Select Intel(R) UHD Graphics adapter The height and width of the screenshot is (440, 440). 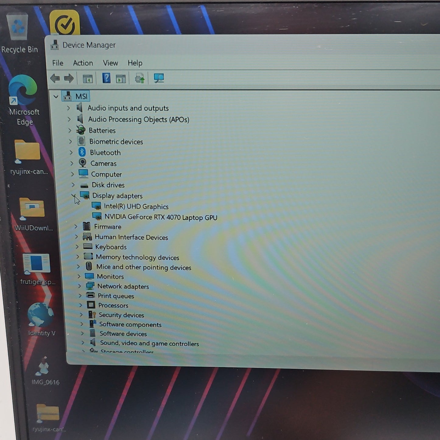pos(136,206)
